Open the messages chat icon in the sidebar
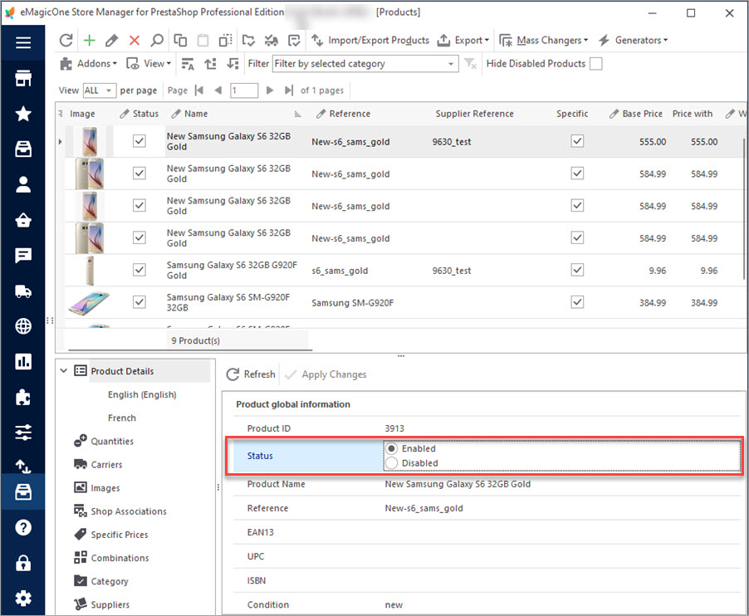 tap(23, 256)
